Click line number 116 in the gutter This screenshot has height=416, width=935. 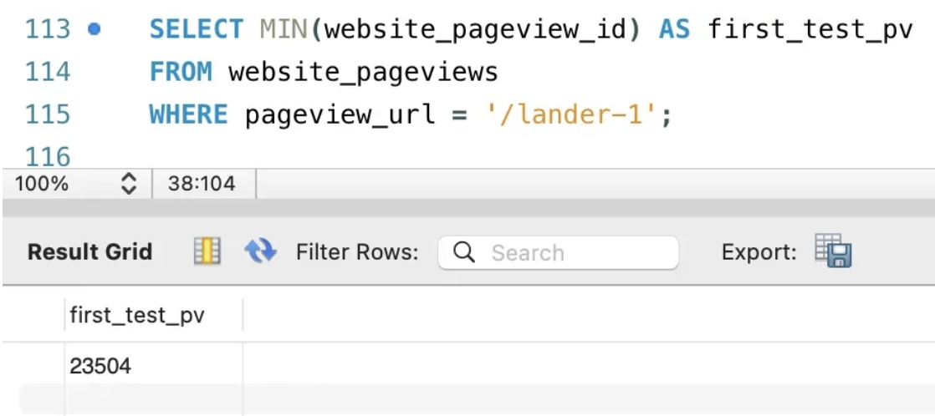pyautogui.click(x=48, y=156)
